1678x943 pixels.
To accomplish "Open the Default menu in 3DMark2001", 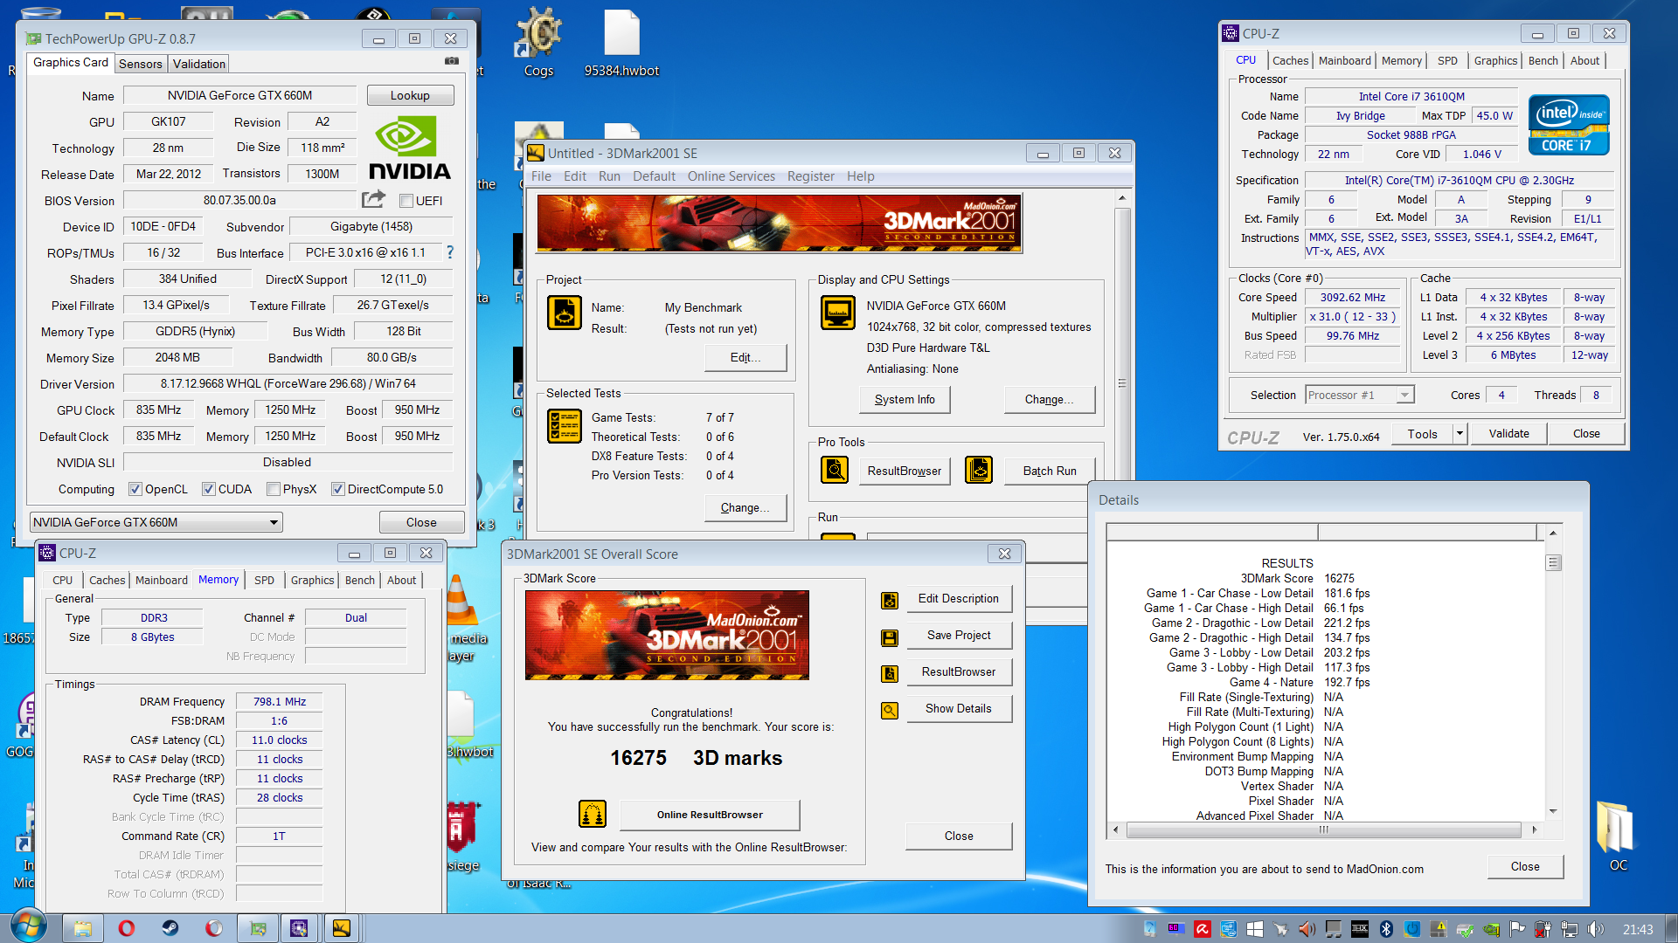I will pos(654,176).
